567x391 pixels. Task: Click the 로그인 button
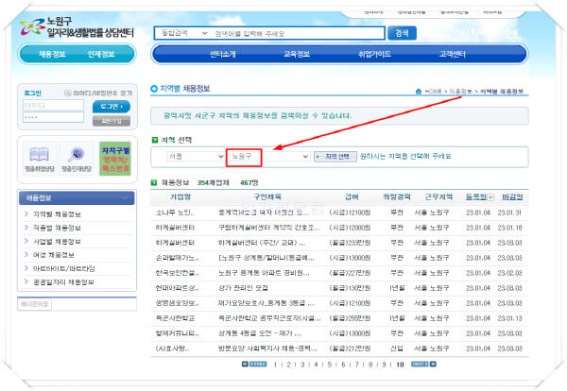(112, 107)
